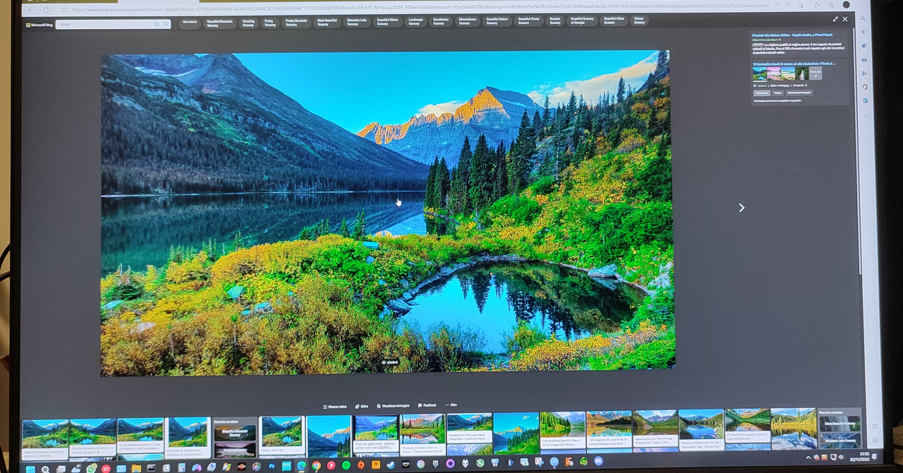Screen dimensions: 903x473
Task: Click the Pagina button in side panel
Action: pyautogui.click(x=778, y=92)
